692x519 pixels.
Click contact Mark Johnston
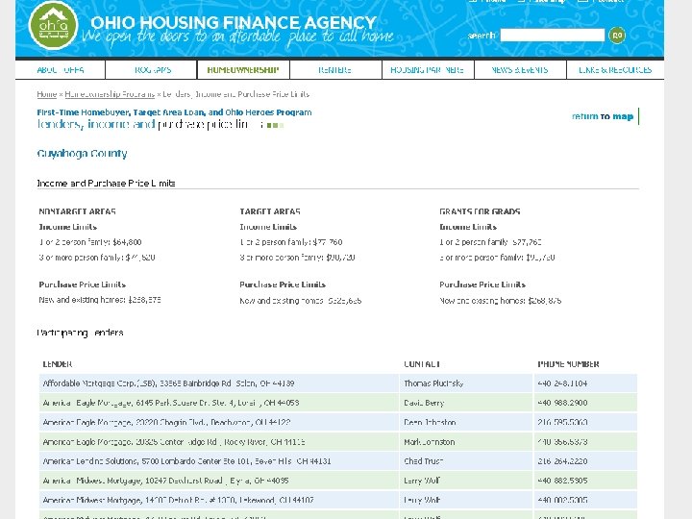[430, 442]
